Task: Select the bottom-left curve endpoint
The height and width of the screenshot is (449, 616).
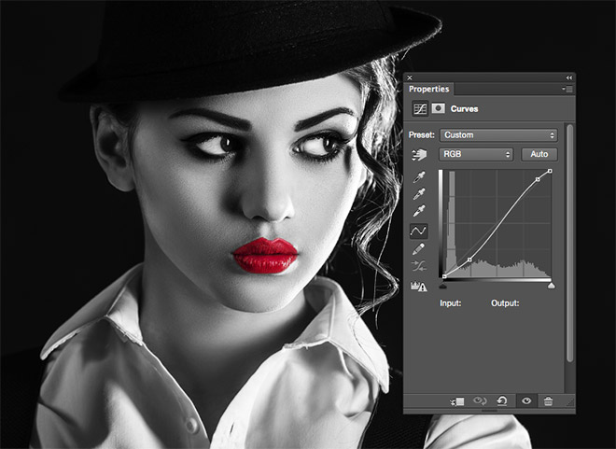Action: 444,276
